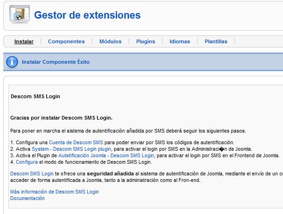Open the Plantillas tab
The width and height of the screenshot is (283, 214).
tap(216, 41)
